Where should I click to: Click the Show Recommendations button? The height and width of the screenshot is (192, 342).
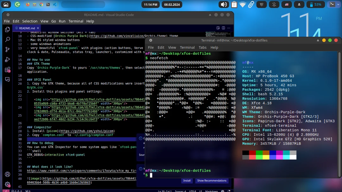pyautogui.click(x=212, y=181)
